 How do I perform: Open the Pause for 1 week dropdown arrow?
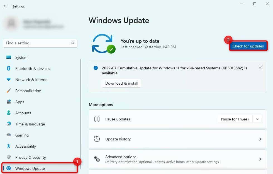tap(257, 119)
